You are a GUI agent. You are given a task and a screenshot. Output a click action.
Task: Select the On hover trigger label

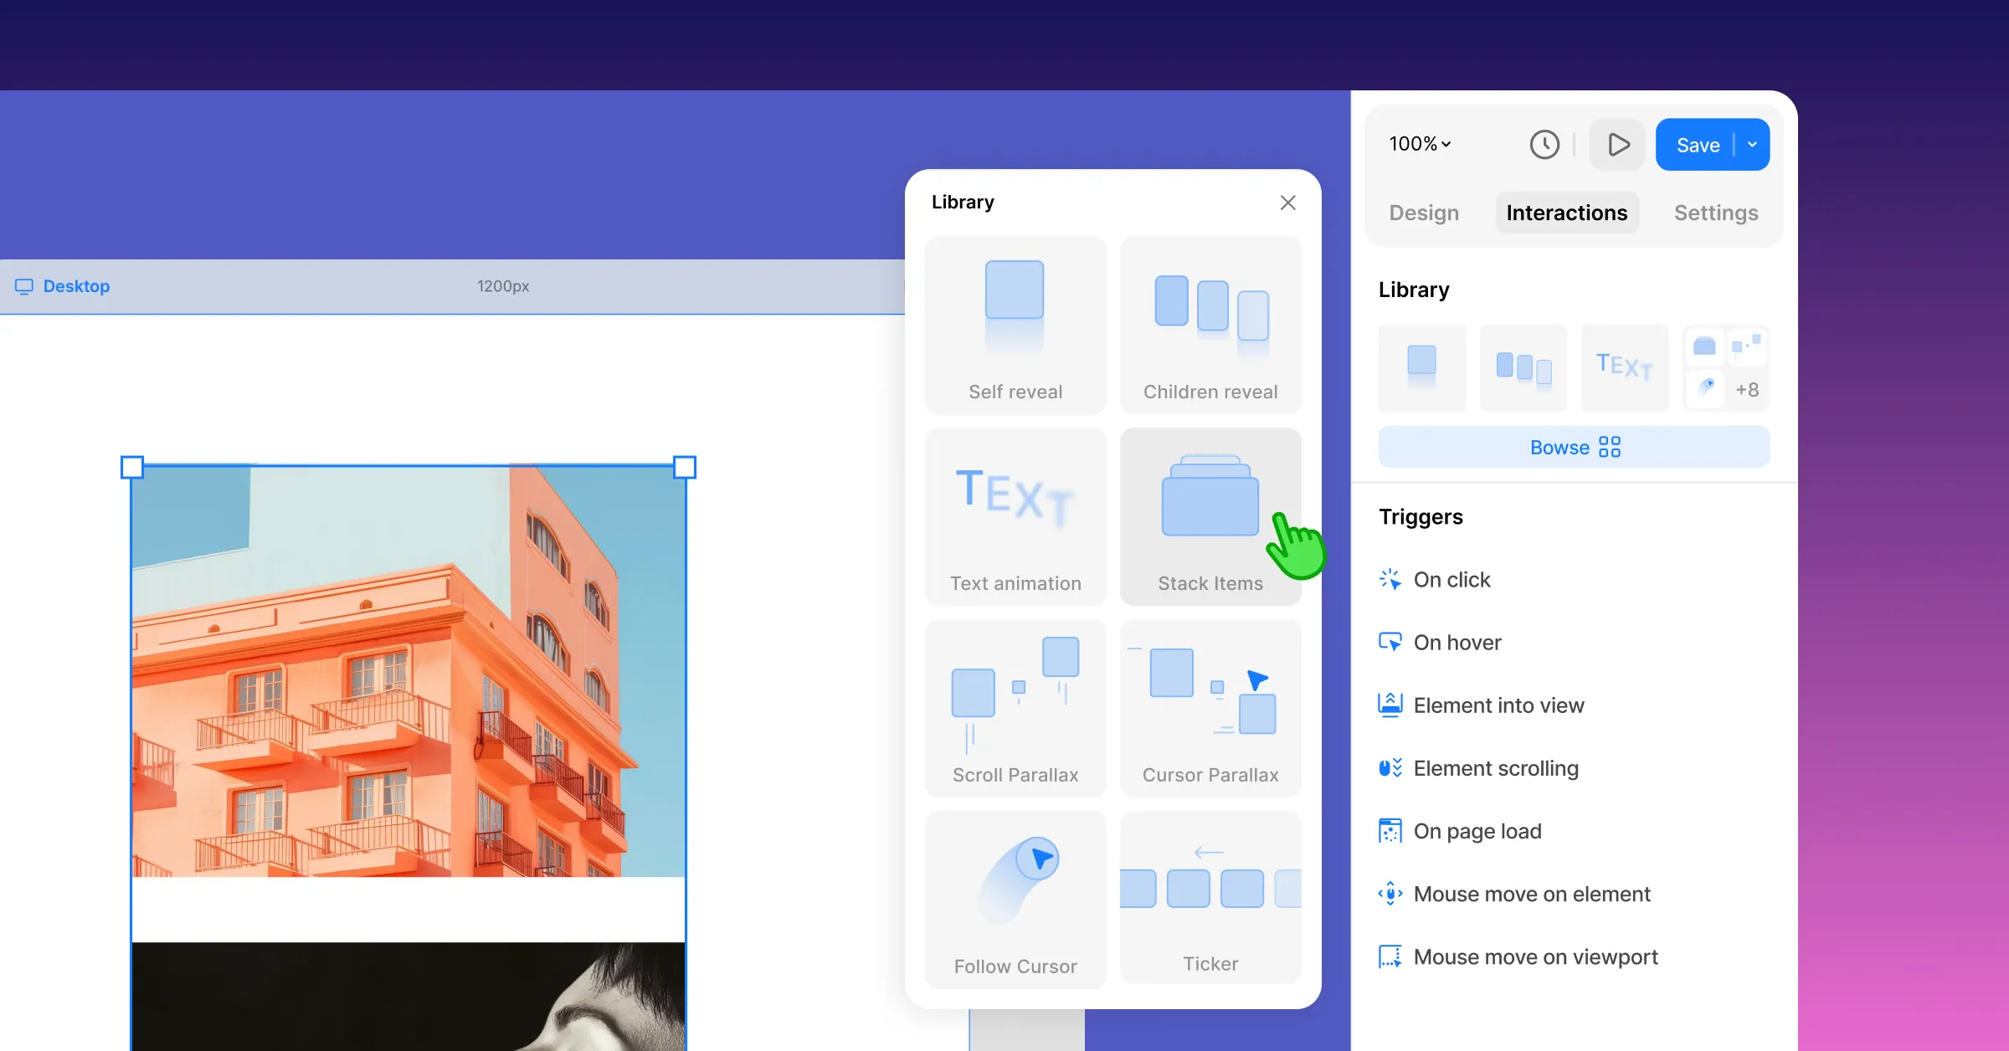tap(1457, 643)
